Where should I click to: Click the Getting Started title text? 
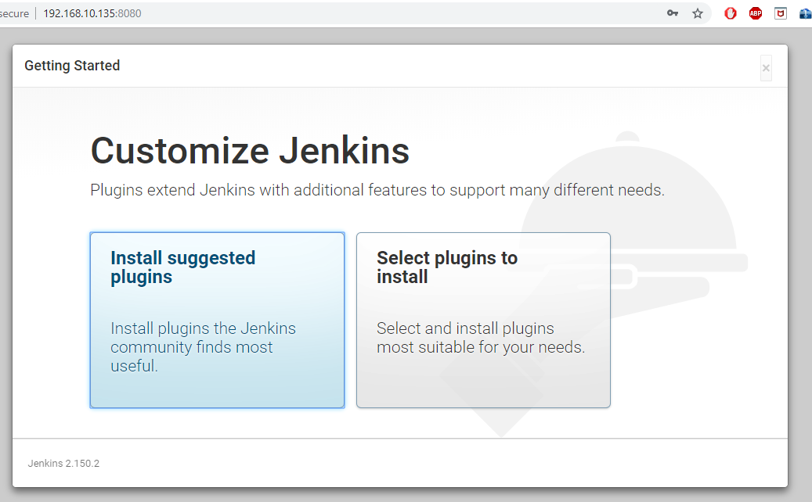tap(72, 66)
